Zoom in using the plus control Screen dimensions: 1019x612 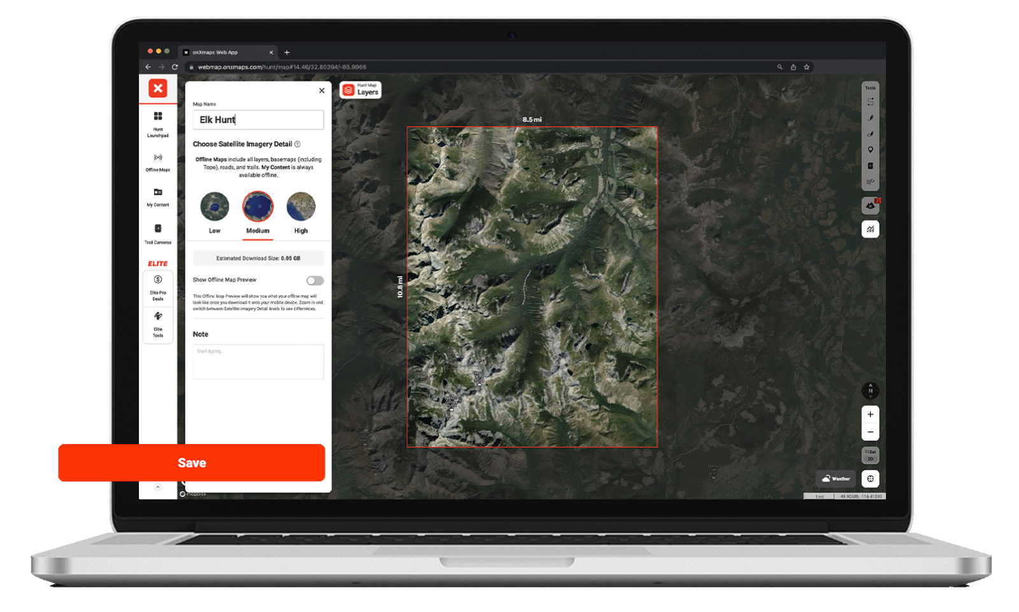point(870,414)
